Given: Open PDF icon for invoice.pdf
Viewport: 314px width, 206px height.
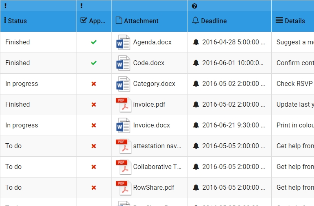Looking at the screenshot, I should [x=124, y=105].
